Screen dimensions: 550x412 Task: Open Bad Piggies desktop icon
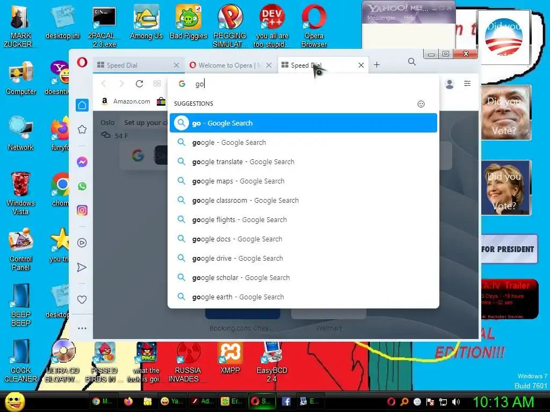click(x=189, y=22)
